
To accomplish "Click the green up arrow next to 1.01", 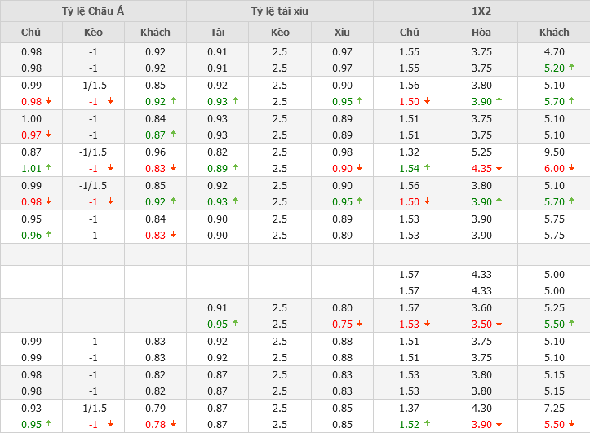I will click(x=48, y=169).
